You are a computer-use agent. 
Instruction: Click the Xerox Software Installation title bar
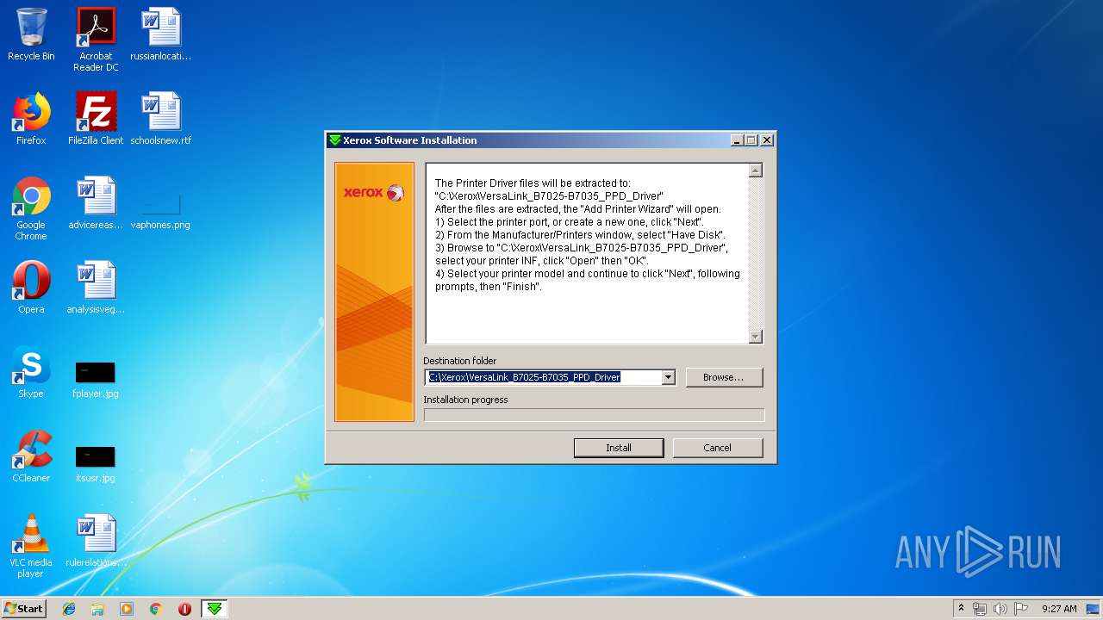527,140
